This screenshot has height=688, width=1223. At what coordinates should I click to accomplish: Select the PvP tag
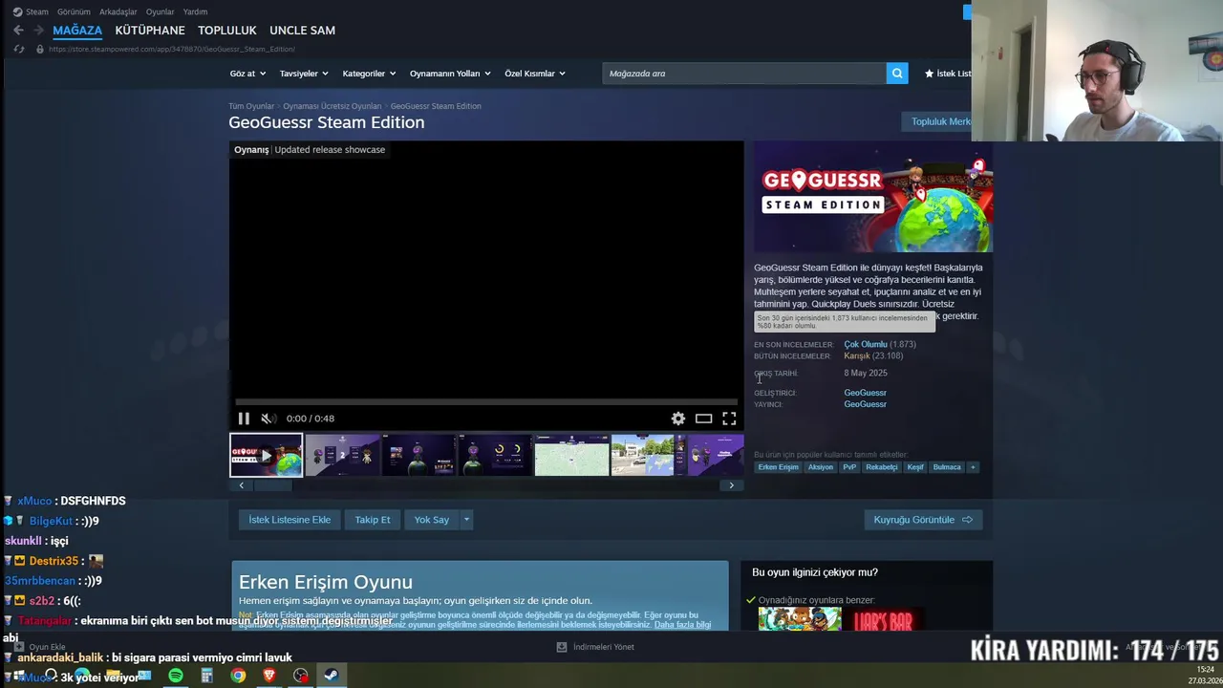pos(849,467)
